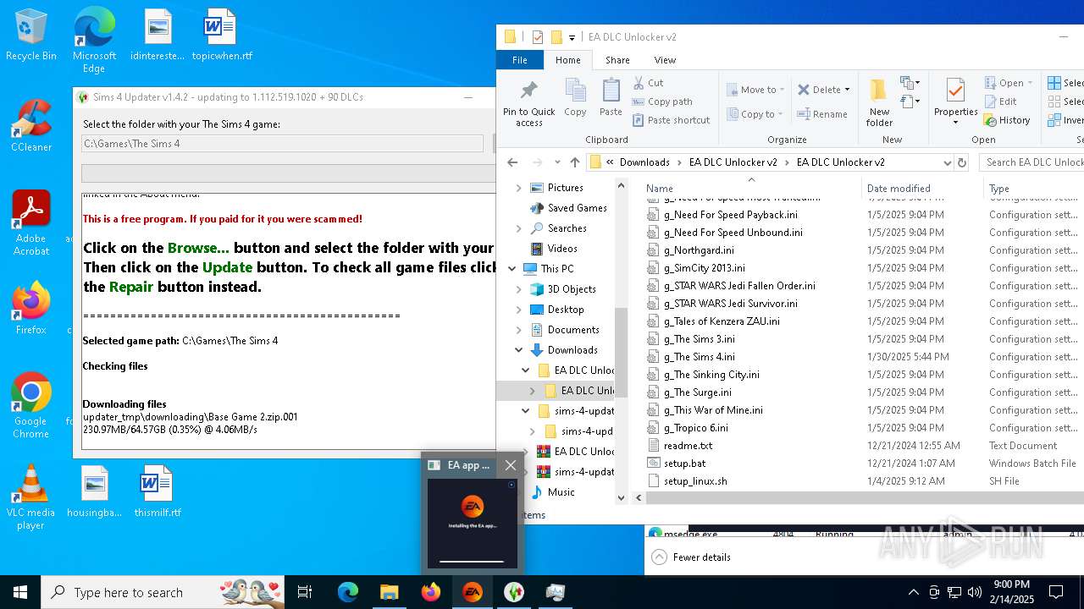Click the Sims 4 game path field

283,144
